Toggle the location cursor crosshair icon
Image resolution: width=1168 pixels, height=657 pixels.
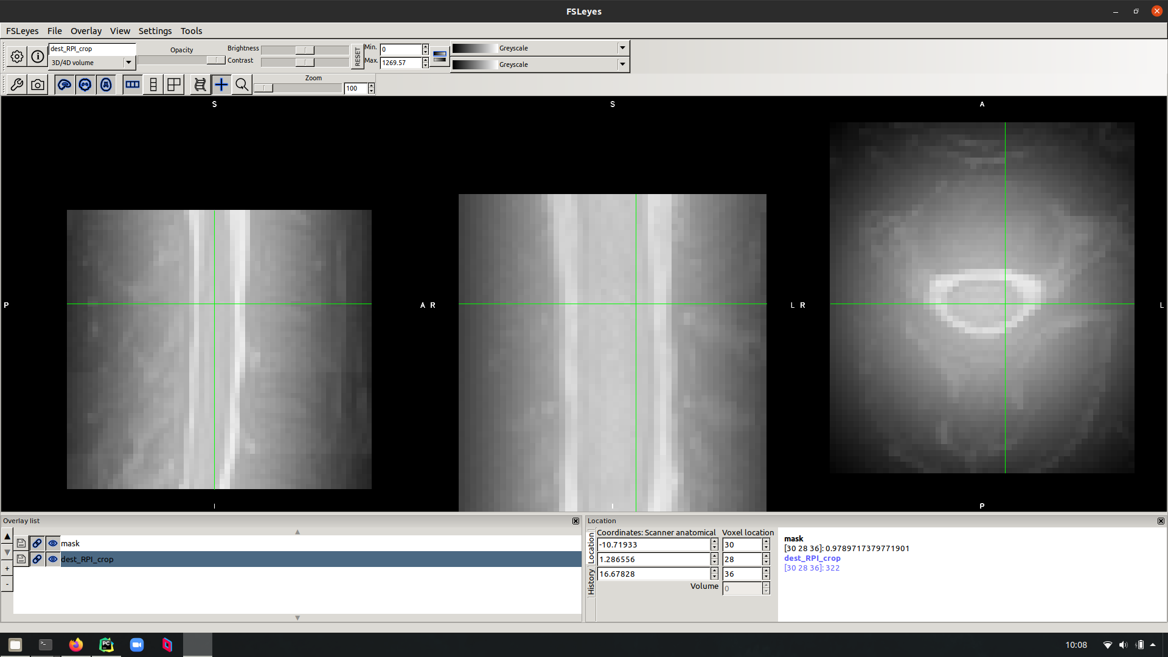(221, 85)
